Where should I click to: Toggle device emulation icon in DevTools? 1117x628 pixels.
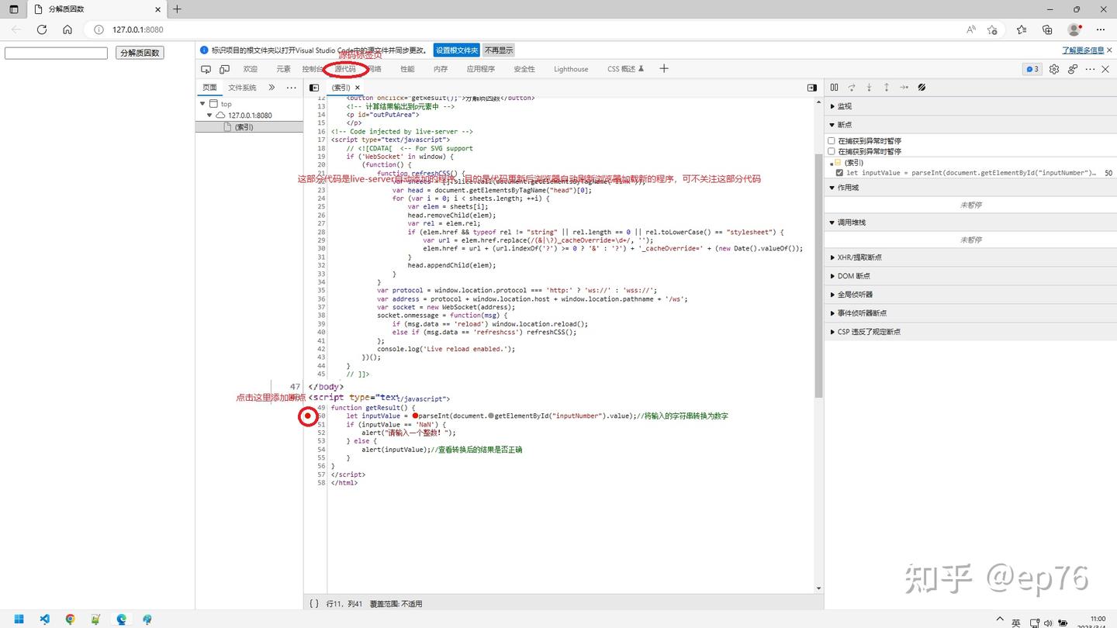(224, 69)
